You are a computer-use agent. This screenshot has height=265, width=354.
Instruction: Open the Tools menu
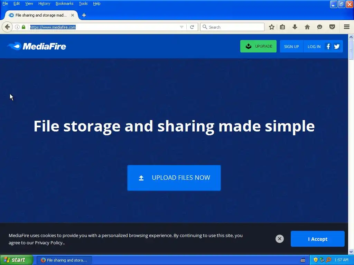[x=83, y=3]
